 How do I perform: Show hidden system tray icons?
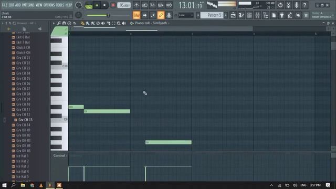(271, 185)
